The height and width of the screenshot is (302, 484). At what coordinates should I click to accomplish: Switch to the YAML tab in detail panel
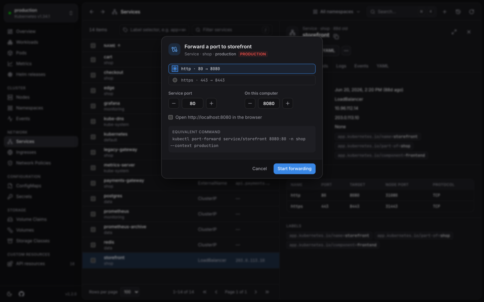coord(382,66)
